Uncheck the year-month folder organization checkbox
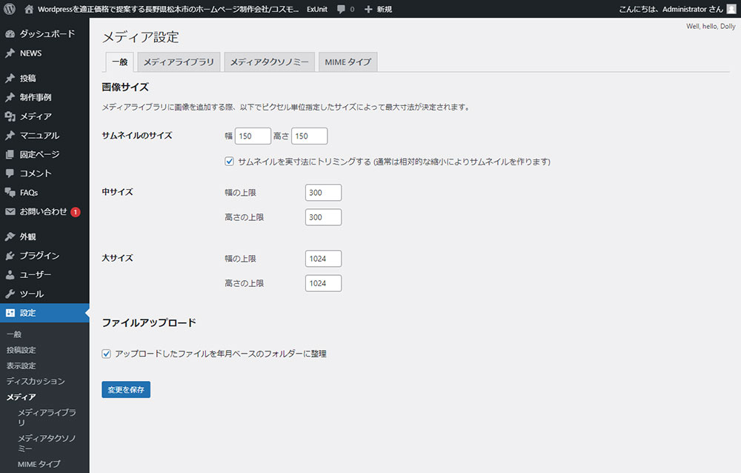 click(x=107, y=354)
